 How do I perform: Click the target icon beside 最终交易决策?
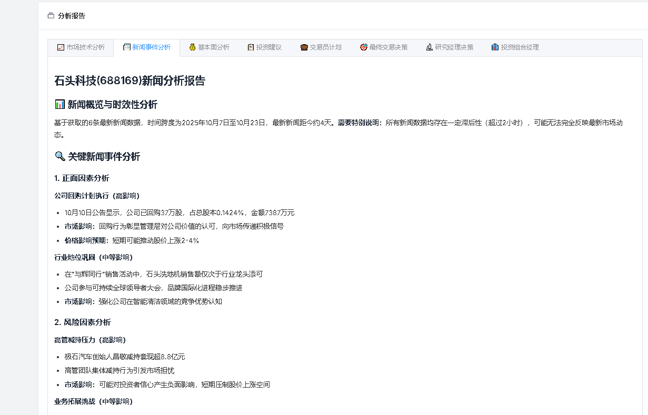[363, 47]
